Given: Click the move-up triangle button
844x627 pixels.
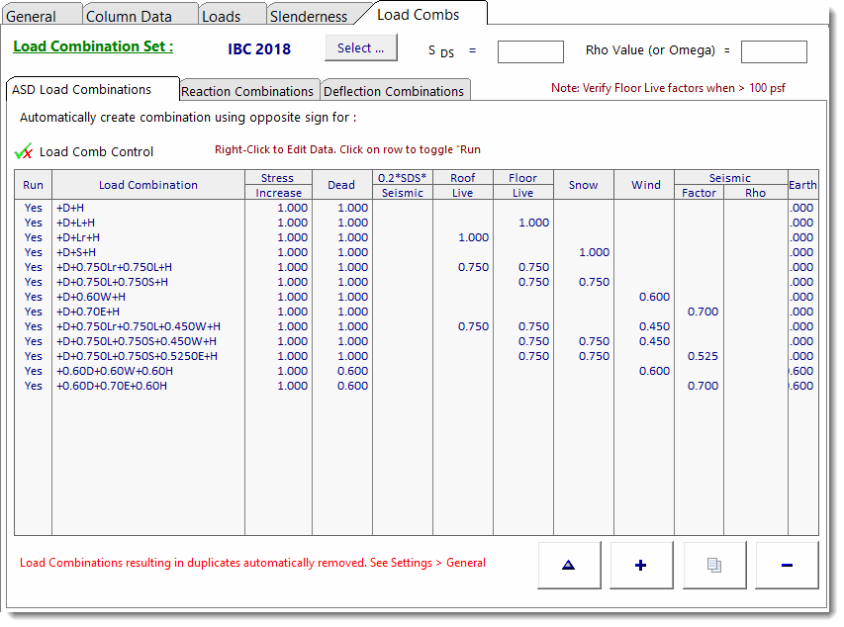Looking at the screenshot, I should click(x=568, y=565).
